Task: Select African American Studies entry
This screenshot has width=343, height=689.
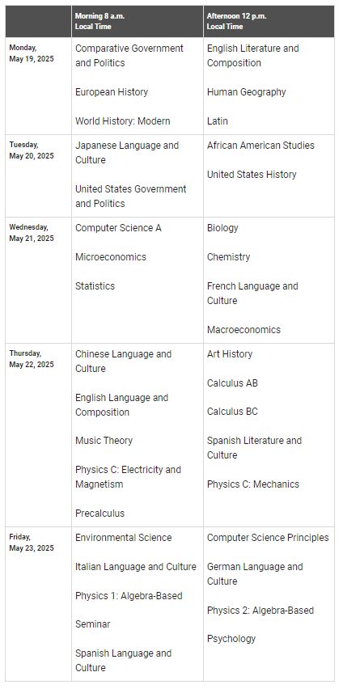Action: (x=260, y=146)
